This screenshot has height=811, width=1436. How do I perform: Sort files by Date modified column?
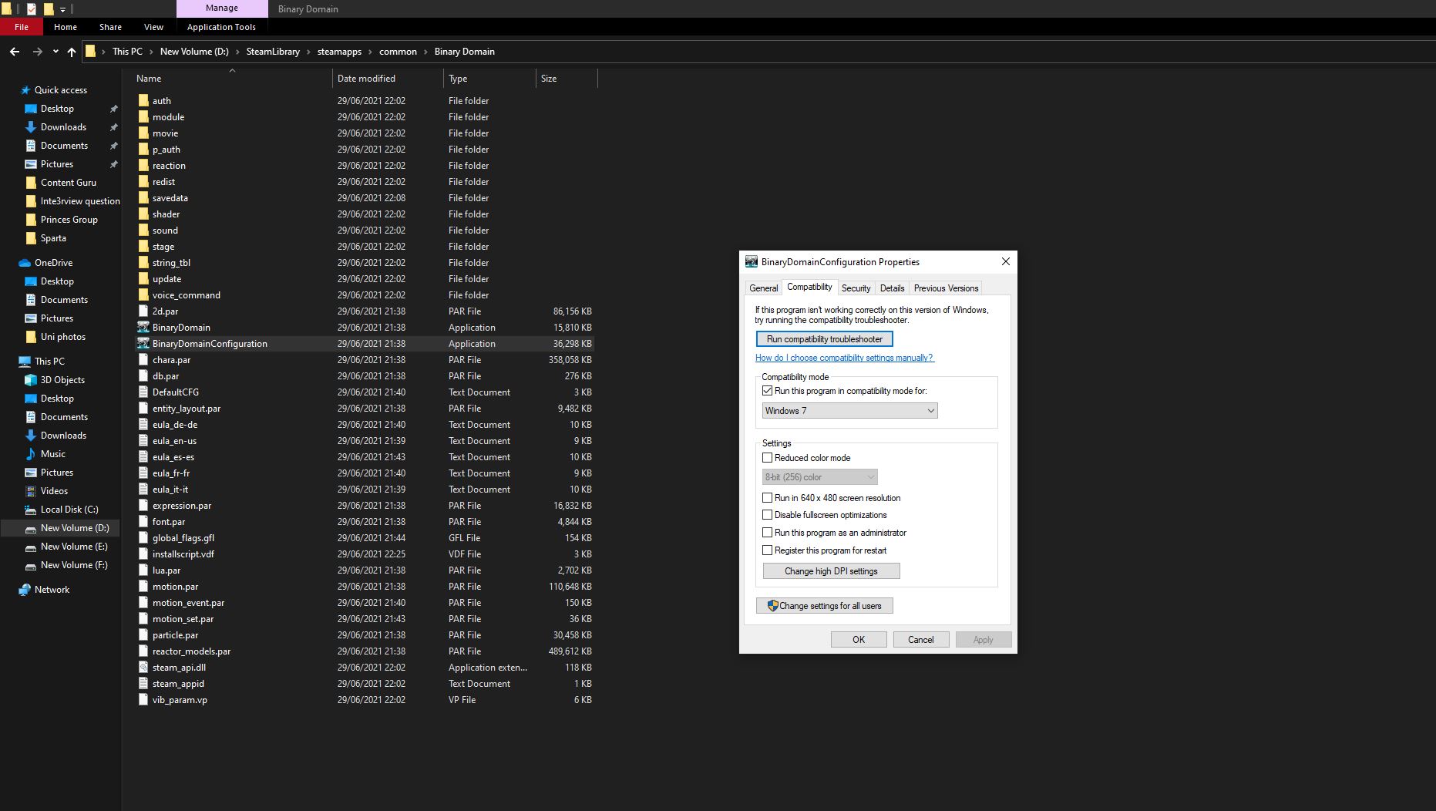(366, 79)
